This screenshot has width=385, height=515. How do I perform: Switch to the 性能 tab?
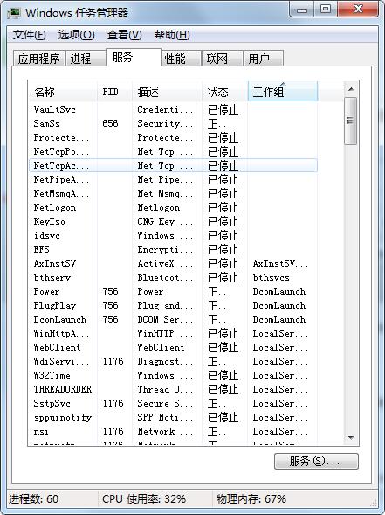[181, 59]
